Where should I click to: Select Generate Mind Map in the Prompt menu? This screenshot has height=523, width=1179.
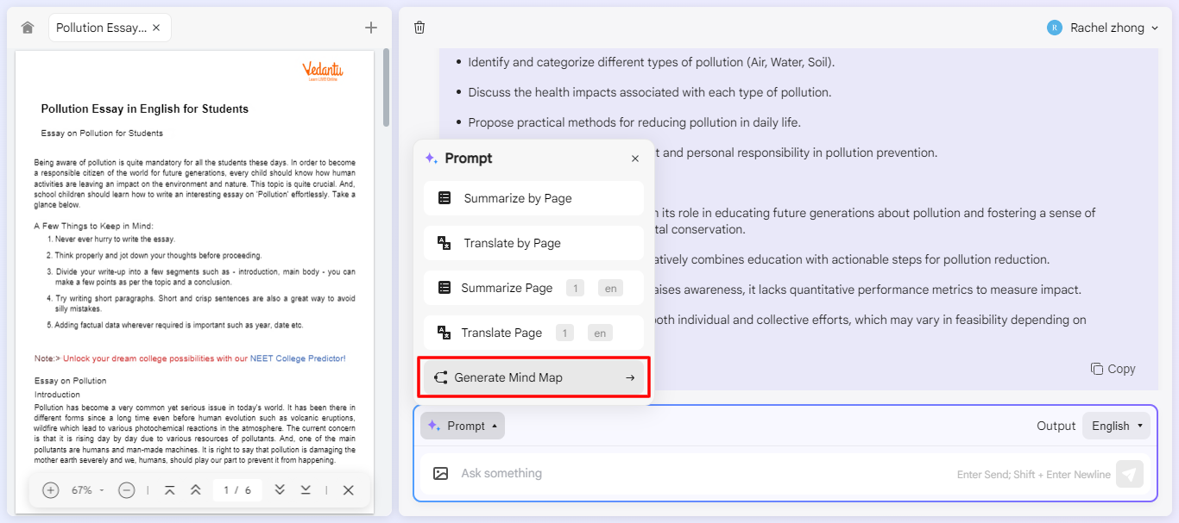pos(533,377)
